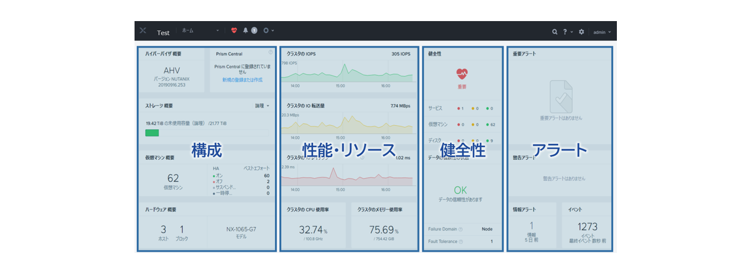Click the green storage usage bar

pos(152,133)
